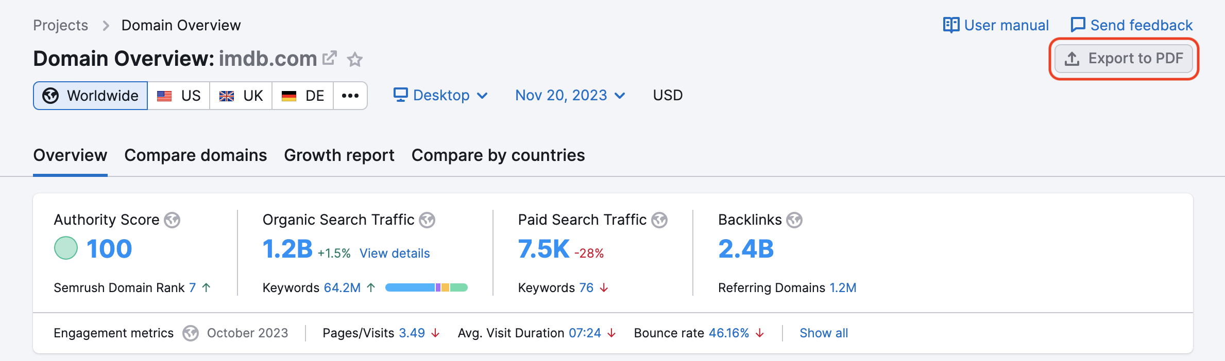
Task: Open imdb.com external link icon
Action: (330, 58)
